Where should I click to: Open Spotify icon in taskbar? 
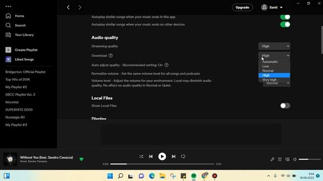[x=194, y=176]
